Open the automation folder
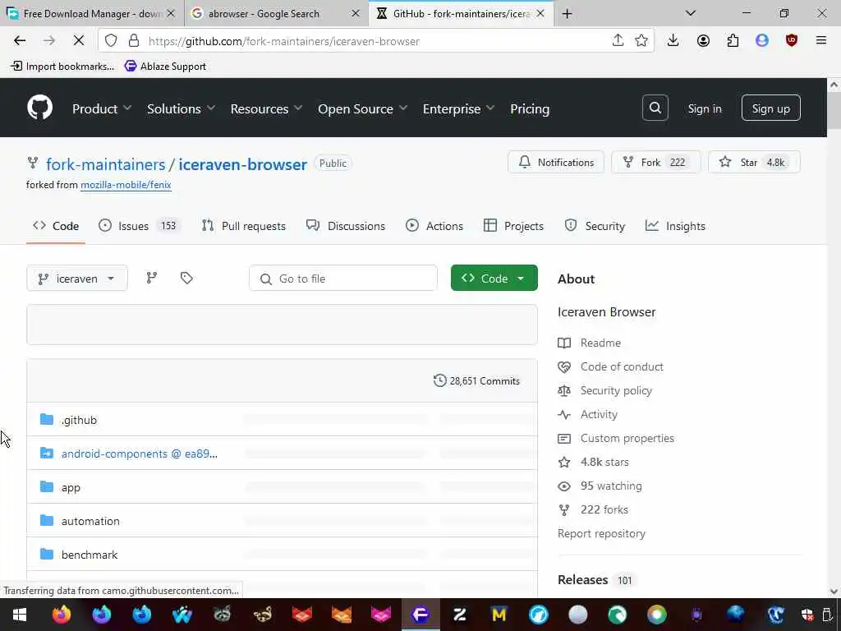The width and height of the screenshot is (841, 631). [x=90, y=520]
